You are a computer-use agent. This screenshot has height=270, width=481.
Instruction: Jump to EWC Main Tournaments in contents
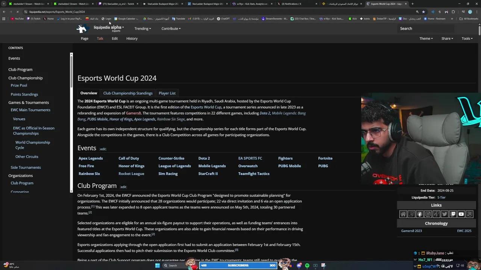pos(30,110)
